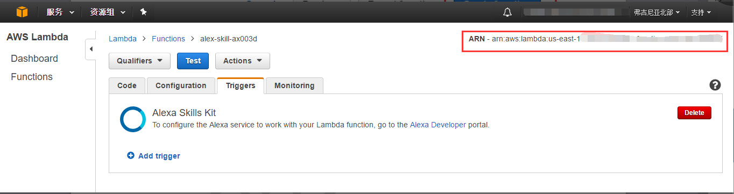The width and height of the screenshot is (734, 194).
Task: Delete the Alexa Skills Kit trigger
Action: click(x=694, y=113)
